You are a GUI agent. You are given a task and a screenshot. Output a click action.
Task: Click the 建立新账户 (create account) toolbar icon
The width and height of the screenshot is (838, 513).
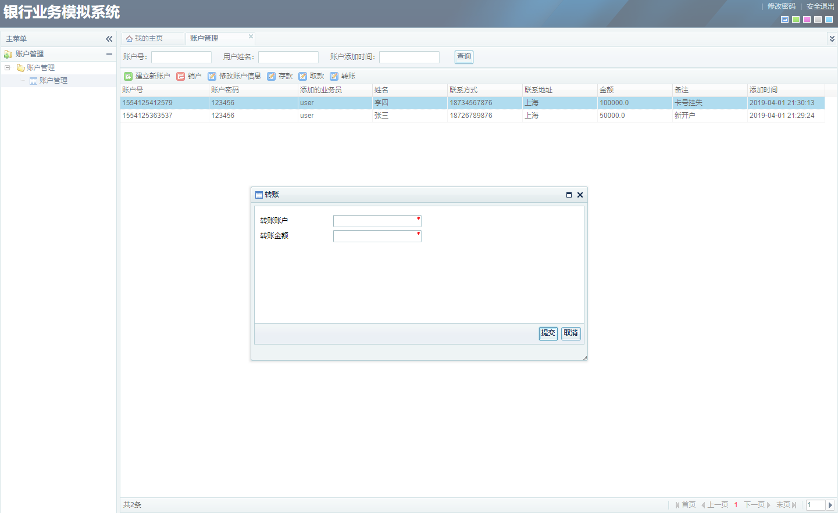pos(128,76)
